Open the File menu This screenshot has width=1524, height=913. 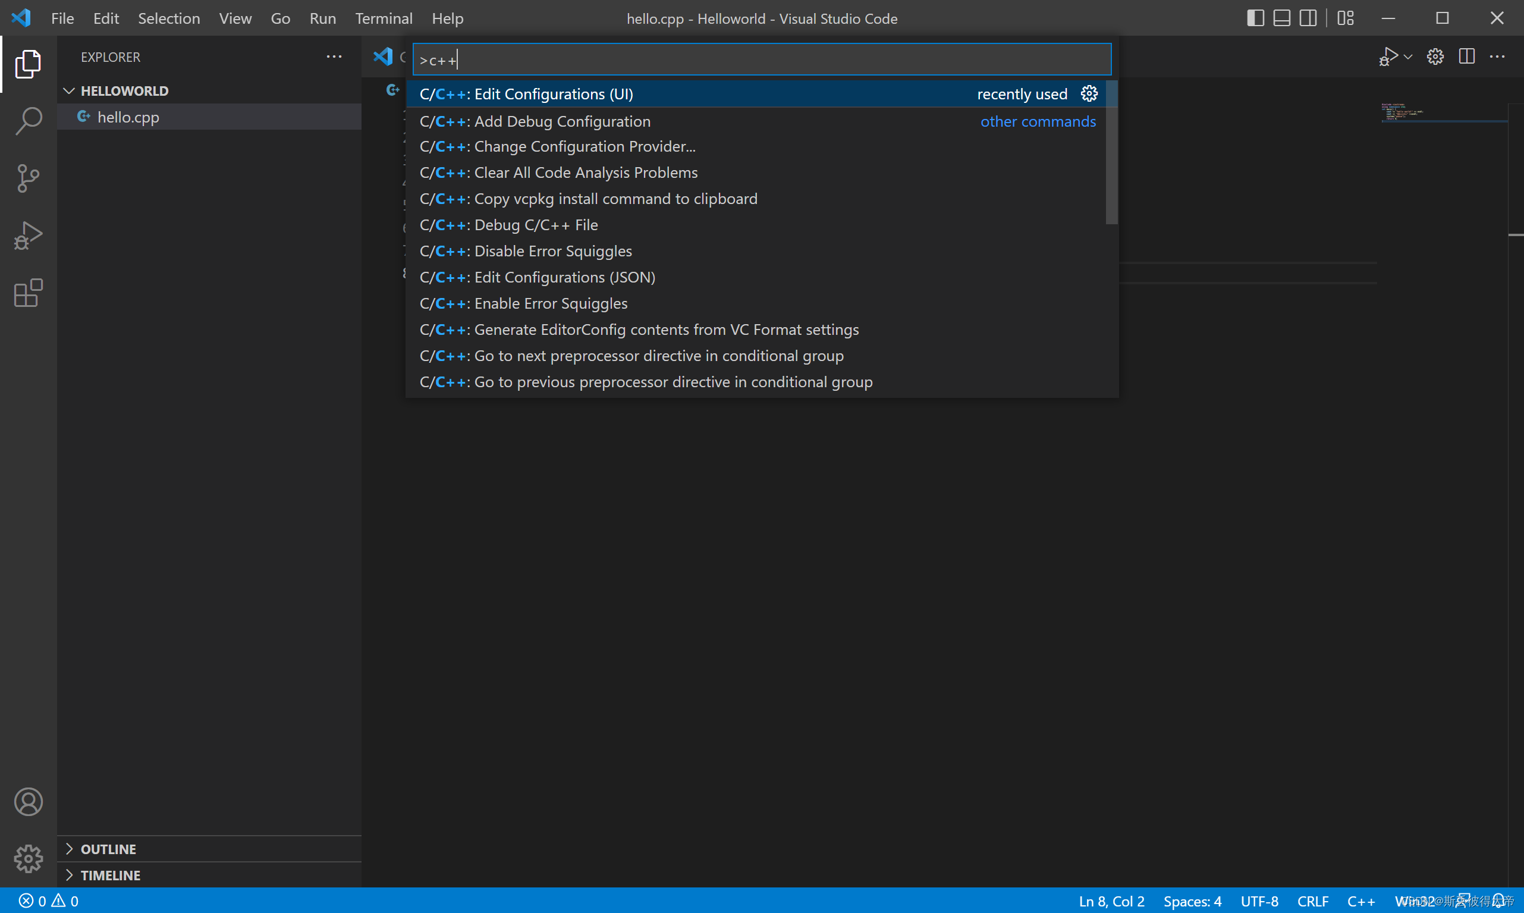tap(62, 18)
